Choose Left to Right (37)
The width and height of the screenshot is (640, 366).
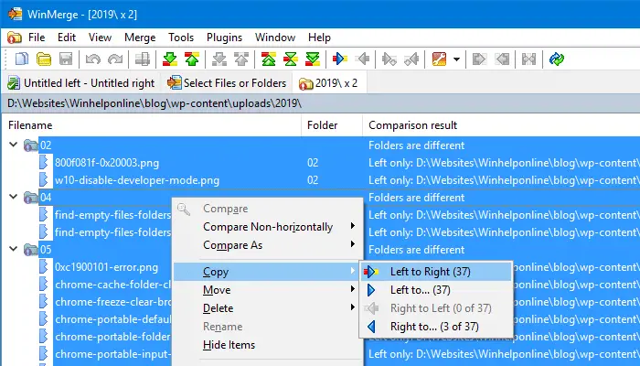click(436, 272)
